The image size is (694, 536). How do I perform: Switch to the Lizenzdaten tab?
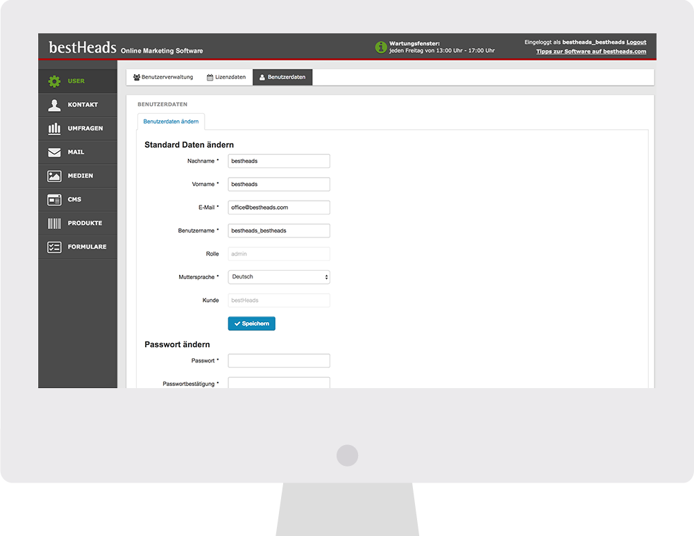coord(226,77)
